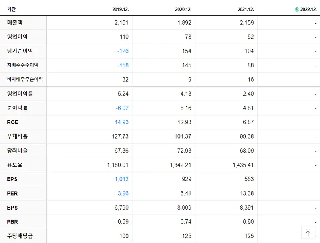The image size is (320, 243).
Task: Click the BPS row label
Action: click(x=12, y=208)
